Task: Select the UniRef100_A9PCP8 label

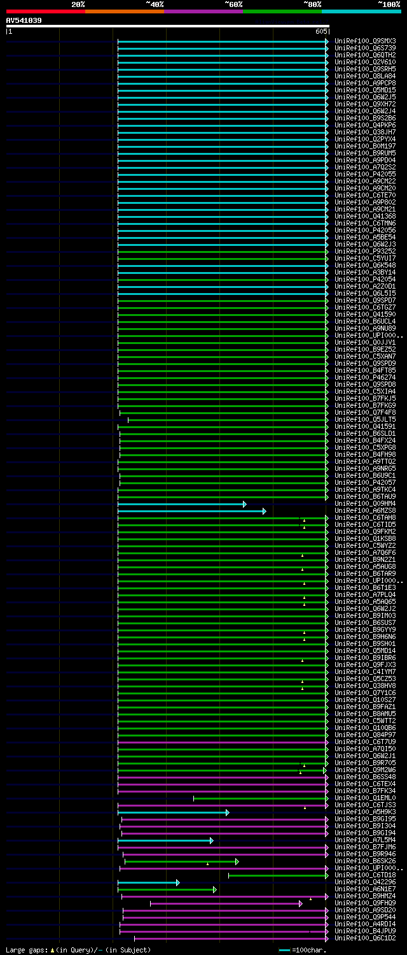Action: pyautogui.click(x=365, y=83)
